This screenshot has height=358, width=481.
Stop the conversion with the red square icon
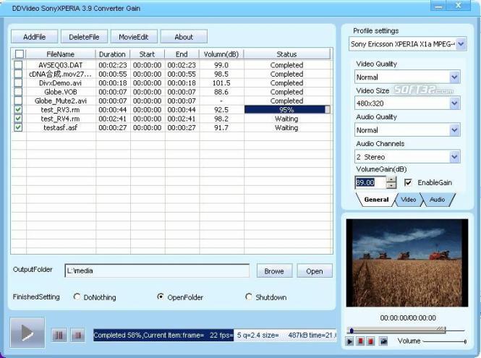(x=78, y=336)
